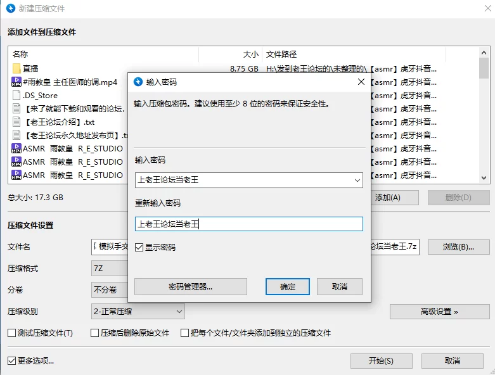
Task: Select the .DS_Store file icon
Action: [16, 96]
